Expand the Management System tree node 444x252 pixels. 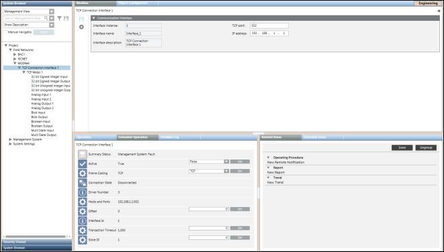(11, 139)
